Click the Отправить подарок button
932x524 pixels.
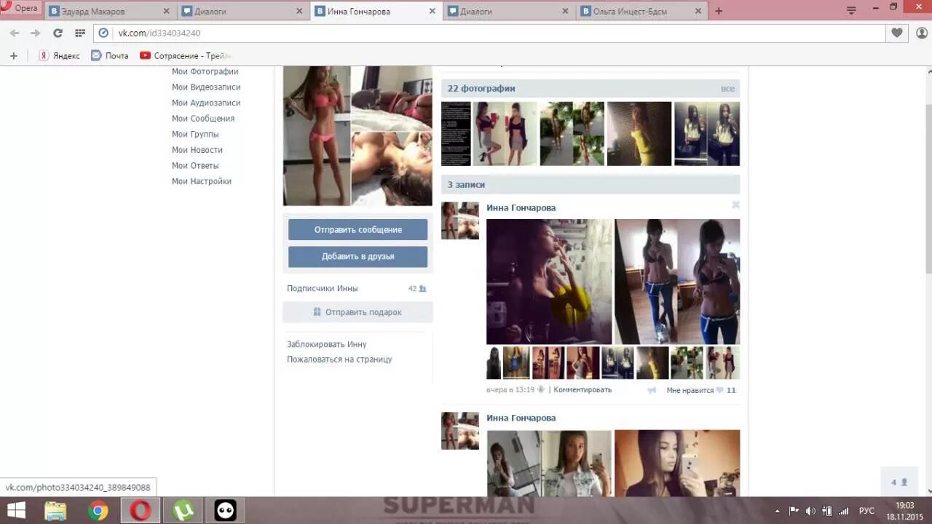point(358,311)
